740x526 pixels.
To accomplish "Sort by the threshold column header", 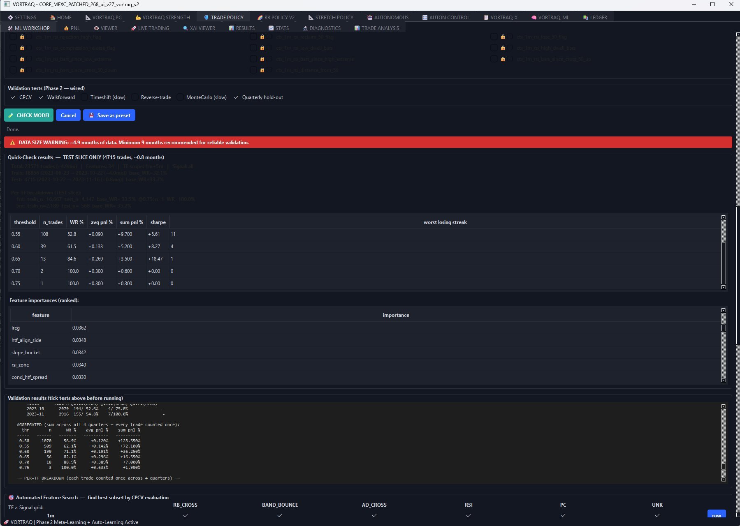I will (x=25, y=222).
